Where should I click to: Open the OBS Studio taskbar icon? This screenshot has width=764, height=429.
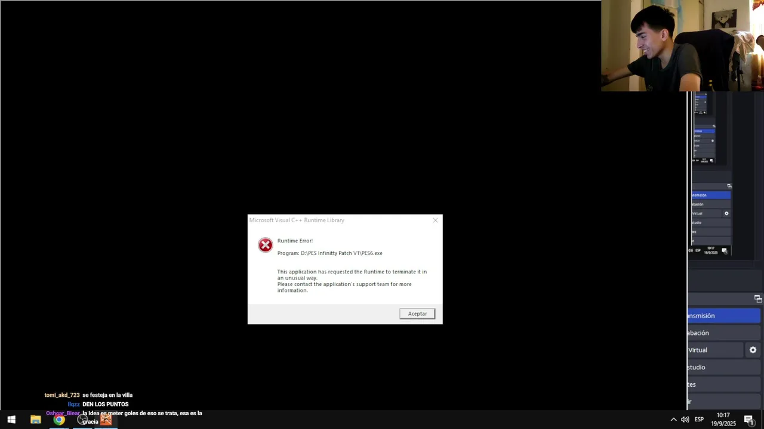click(82, 419)
